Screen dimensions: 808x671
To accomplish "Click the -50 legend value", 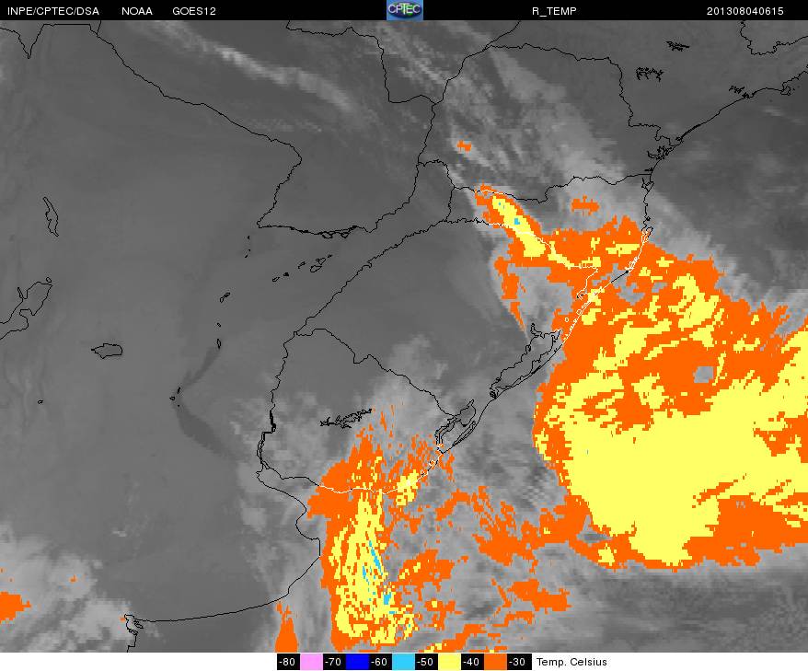I will (x=426, y=662).
